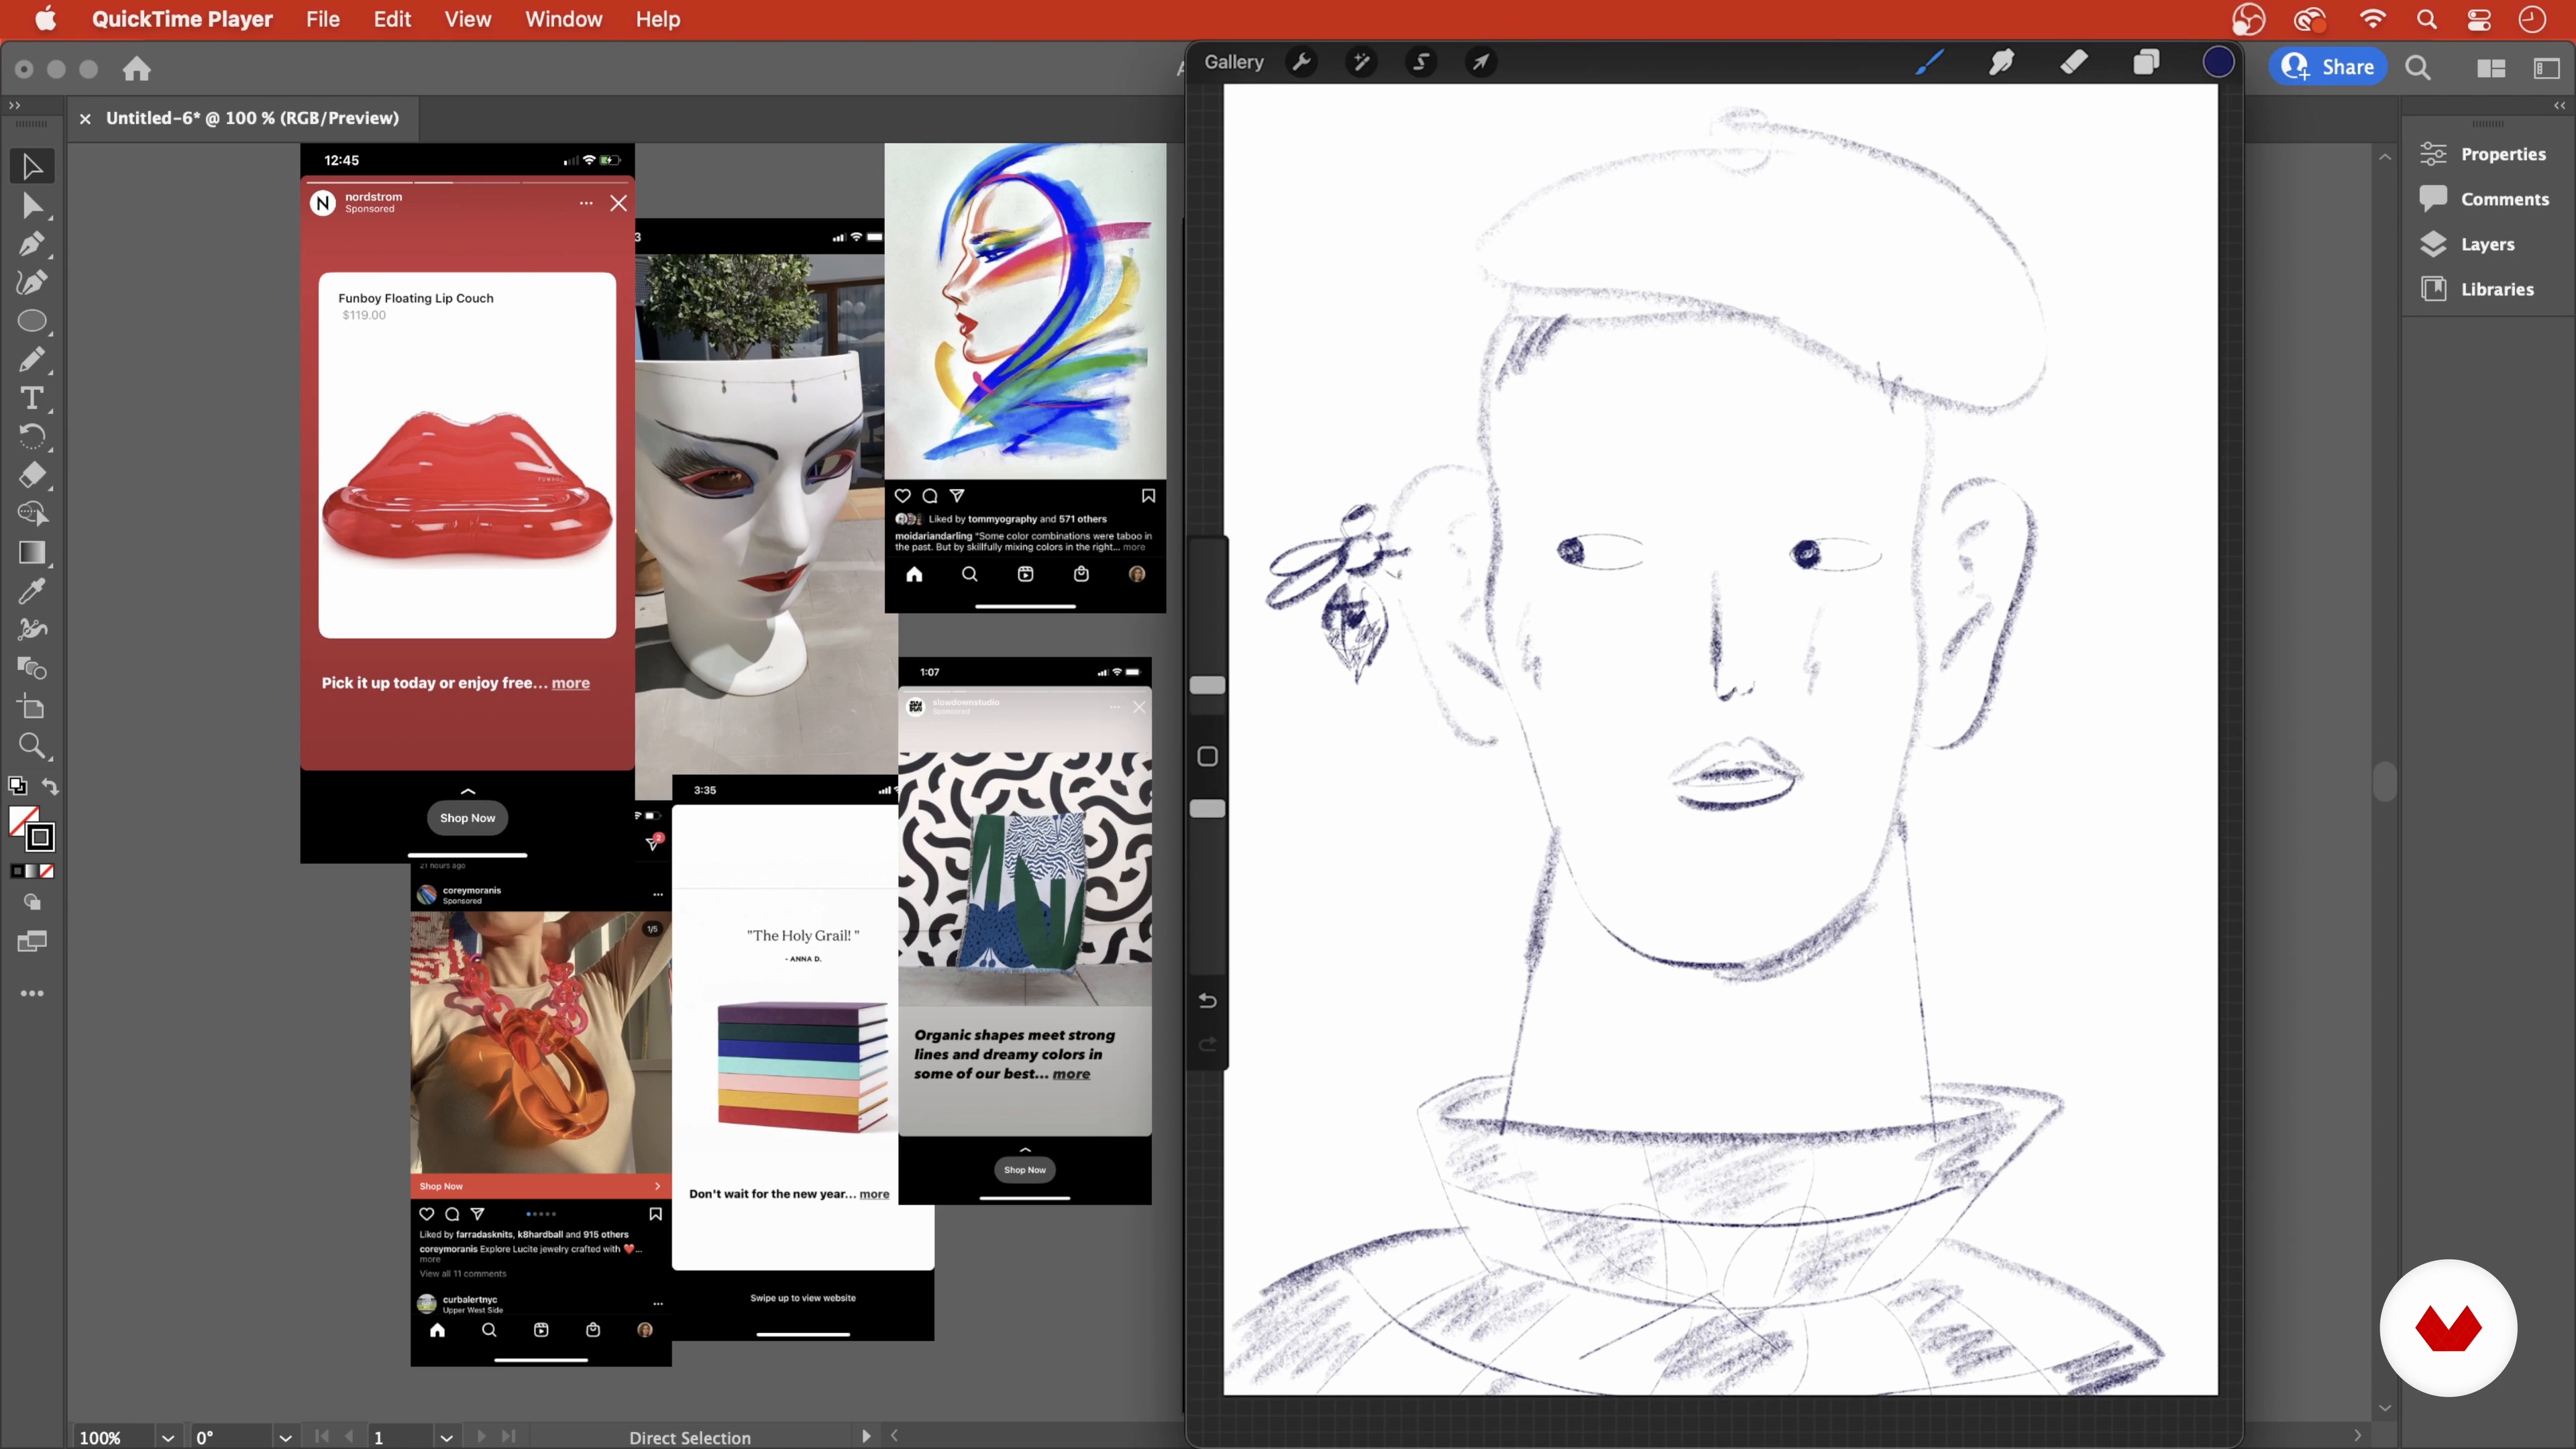Switch drawing mode icon in toolbar
Screen dimensions: 2576x1449
32,902
